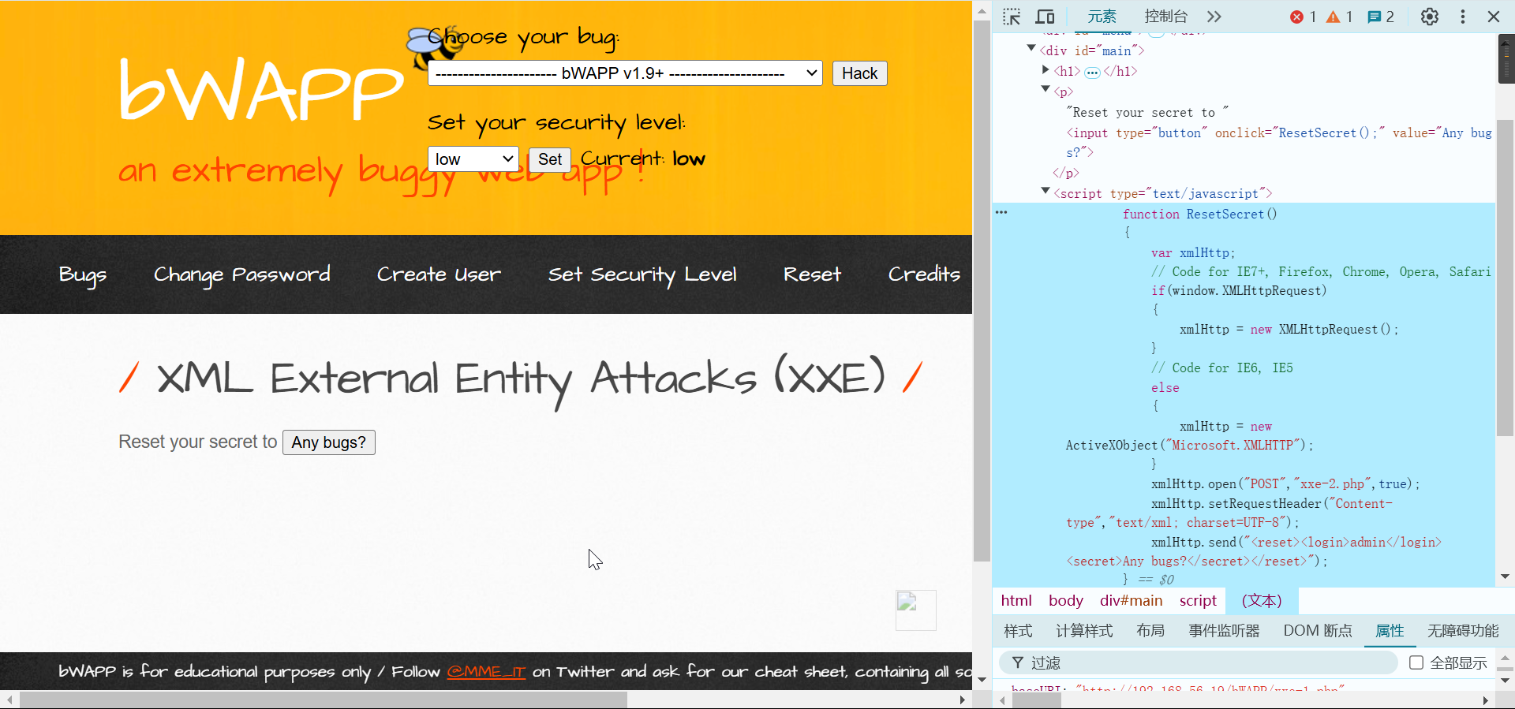1515x709 pixels.
Task: Click the Any bugs? button
Action: coord(328,442)
